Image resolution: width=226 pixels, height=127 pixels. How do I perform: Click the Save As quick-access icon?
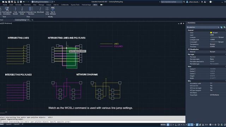click(12, 2)
